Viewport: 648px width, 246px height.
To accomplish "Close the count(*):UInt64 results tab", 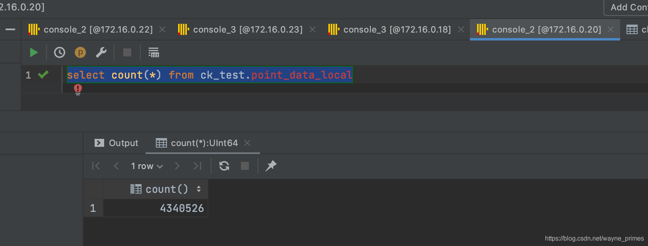I will point(247,143).
